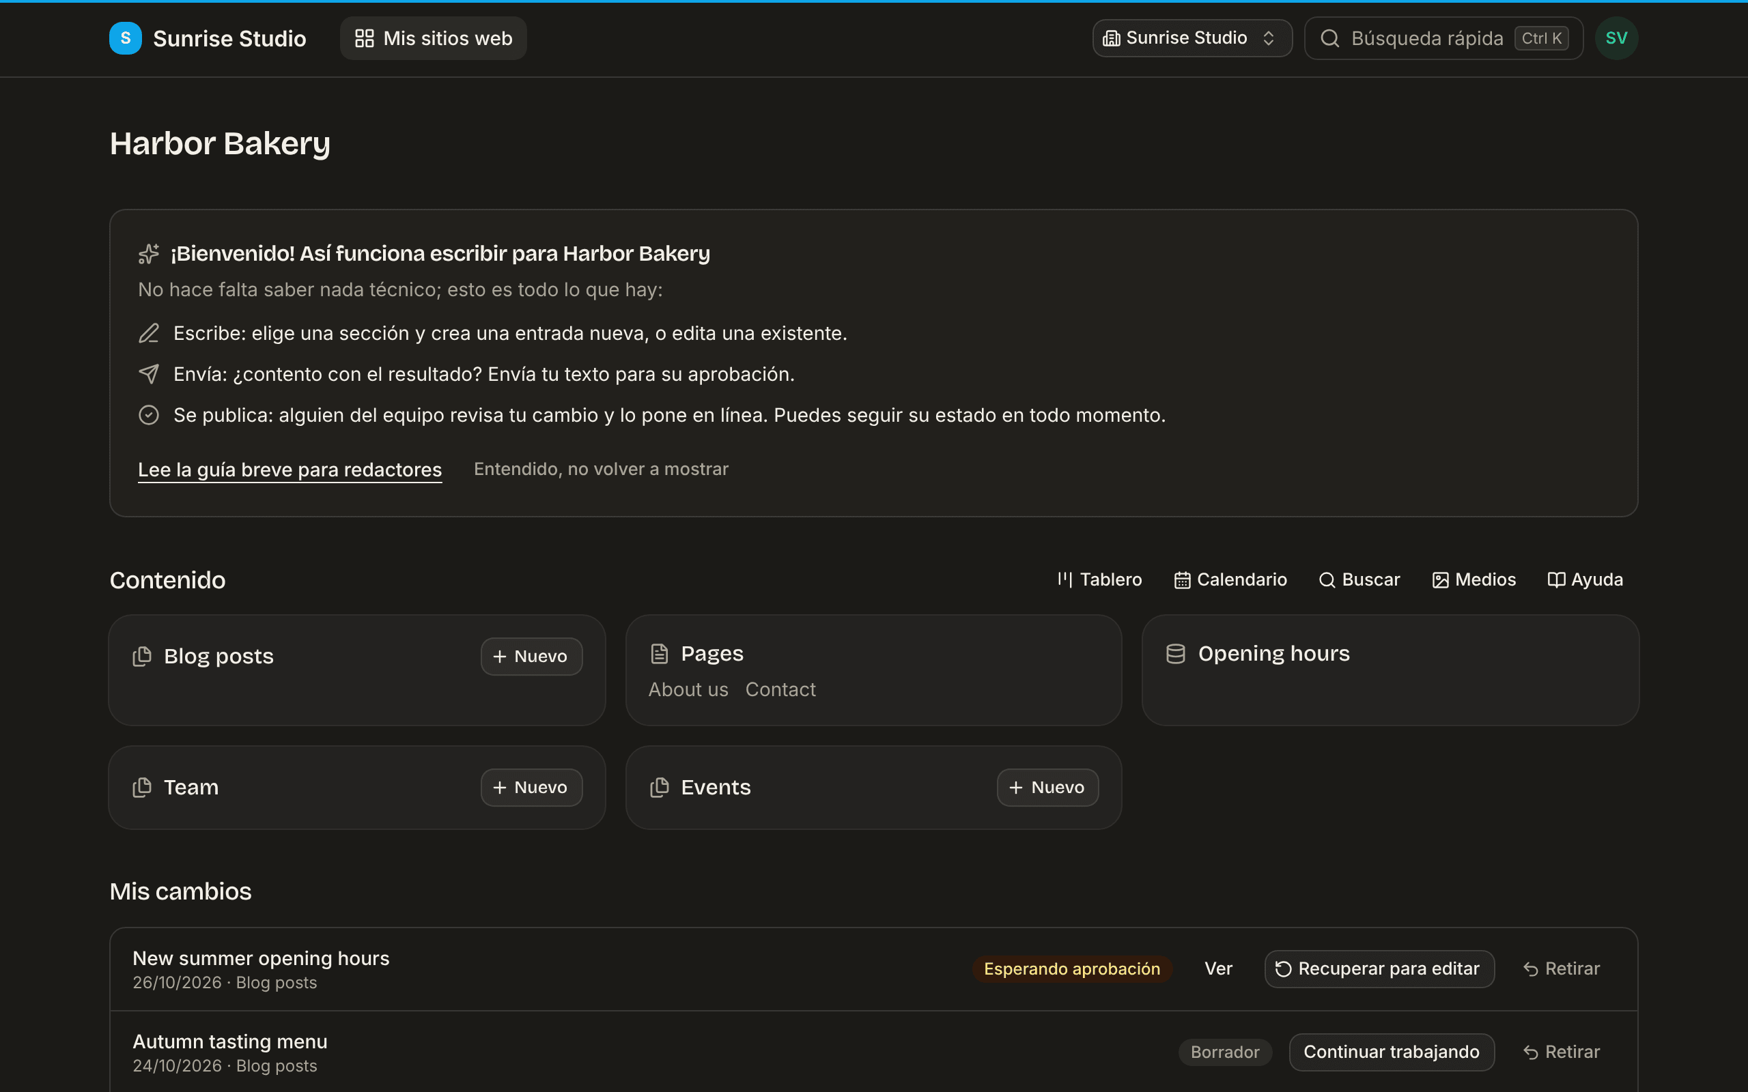Open the About us page

point(688,690)
